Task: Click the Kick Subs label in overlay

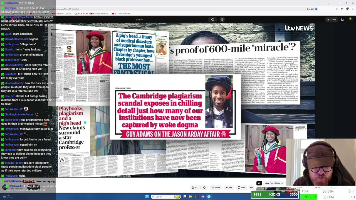Action: click(309, 197)
